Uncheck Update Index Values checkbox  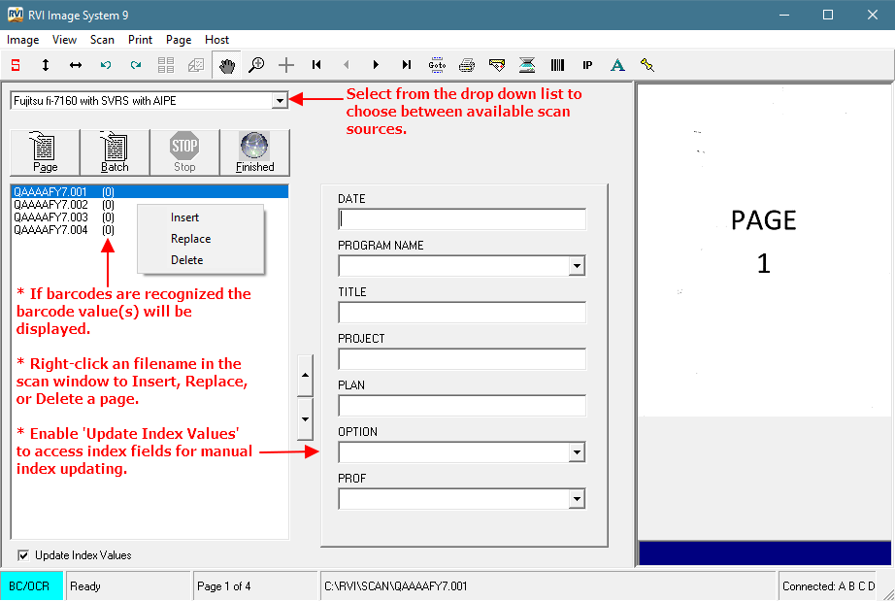pyautogui.click(x=23, y=555)
